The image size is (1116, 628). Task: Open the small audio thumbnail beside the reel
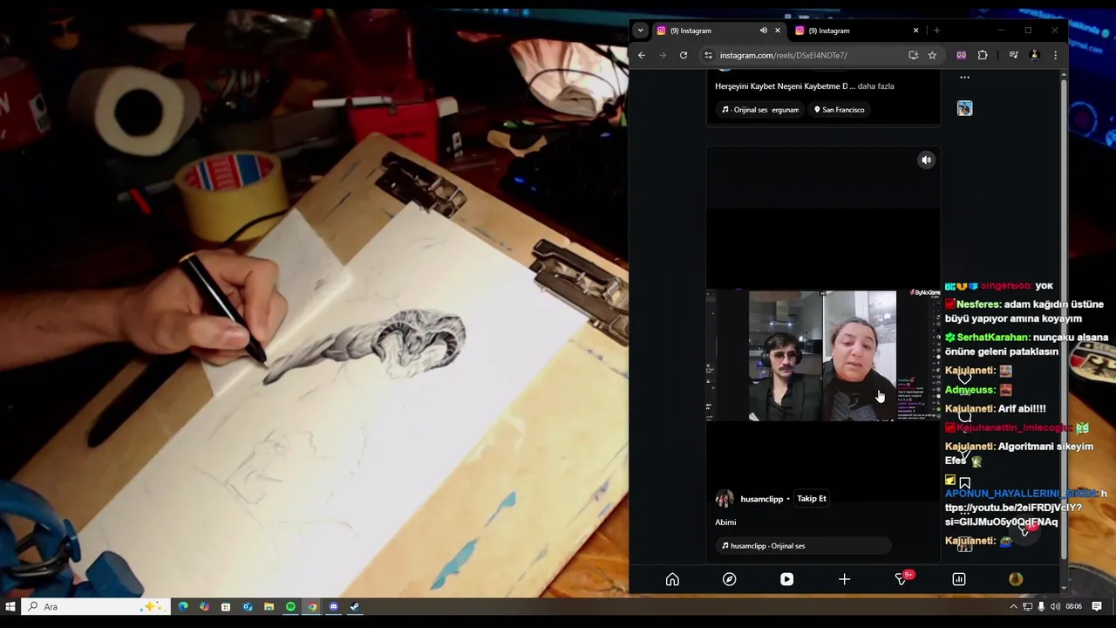tap(964, 108)
